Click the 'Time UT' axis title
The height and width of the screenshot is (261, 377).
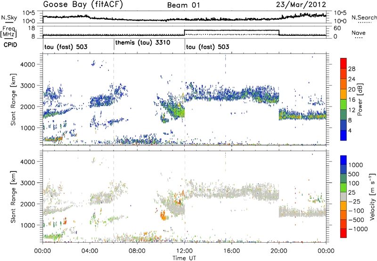(184, 258)
